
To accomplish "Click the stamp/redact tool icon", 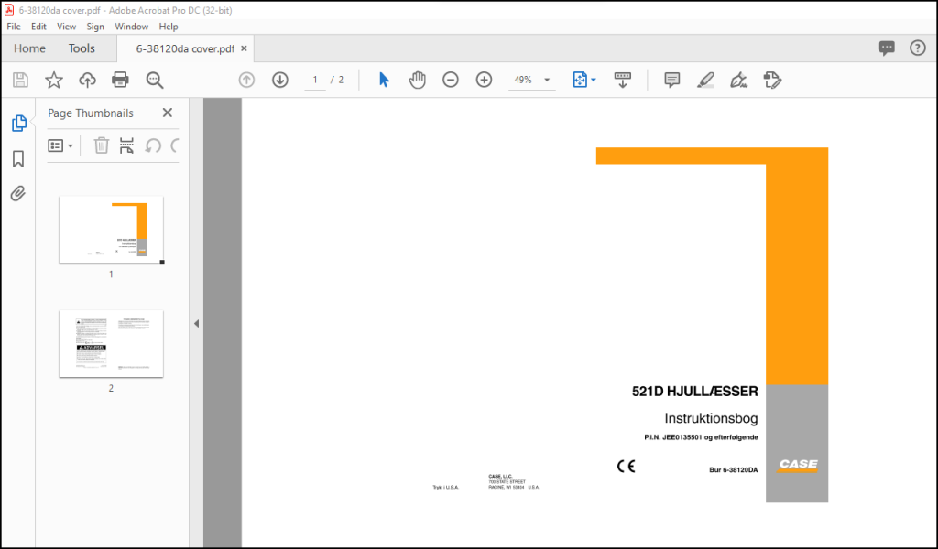I will 772,80.
